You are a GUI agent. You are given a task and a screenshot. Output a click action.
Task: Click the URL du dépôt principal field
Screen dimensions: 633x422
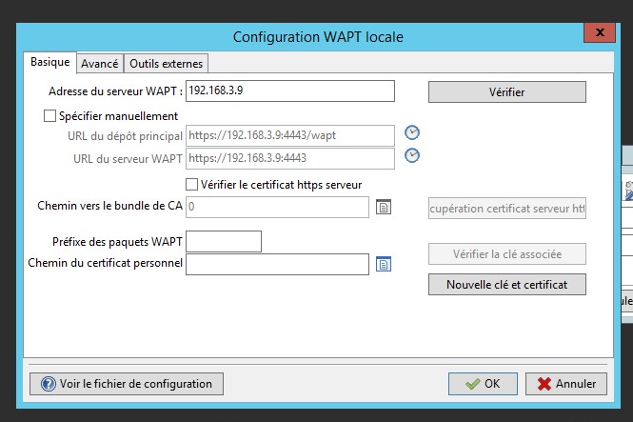point(290,135)
